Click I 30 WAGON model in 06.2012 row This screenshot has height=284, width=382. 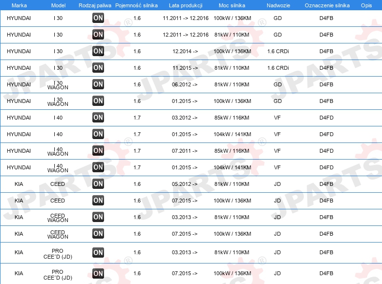tap(58, 85)
